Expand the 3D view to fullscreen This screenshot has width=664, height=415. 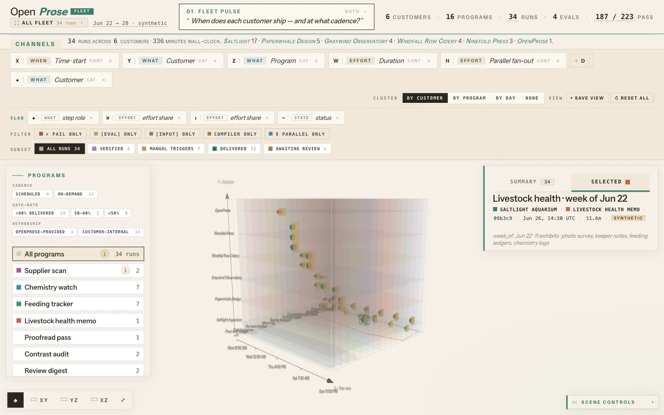123,400
